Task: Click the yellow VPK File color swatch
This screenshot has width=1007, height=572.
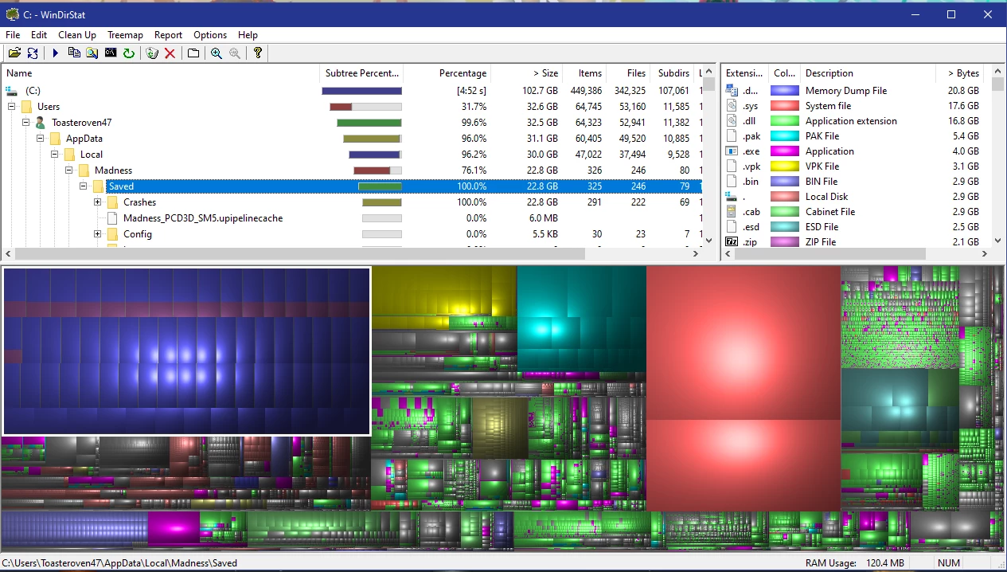Action: point(784,167)
